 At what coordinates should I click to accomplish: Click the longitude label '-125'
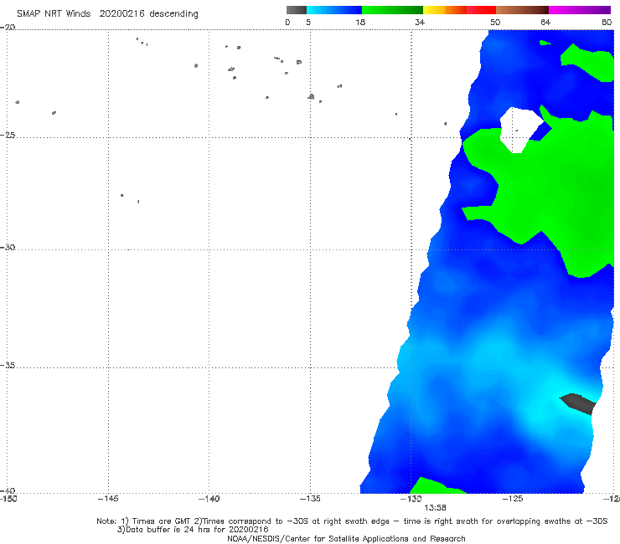pyautogui.click(x=513, y=499)
